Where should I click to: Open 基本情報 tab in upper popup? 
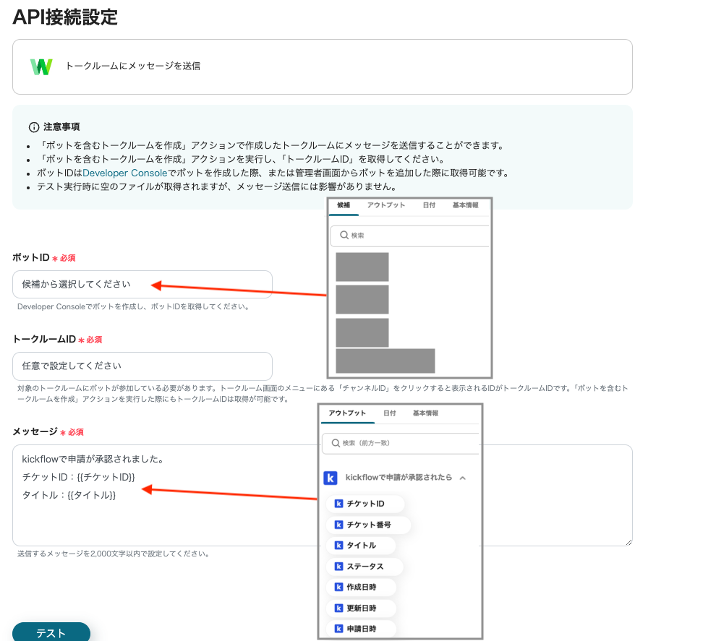point(465,205)
